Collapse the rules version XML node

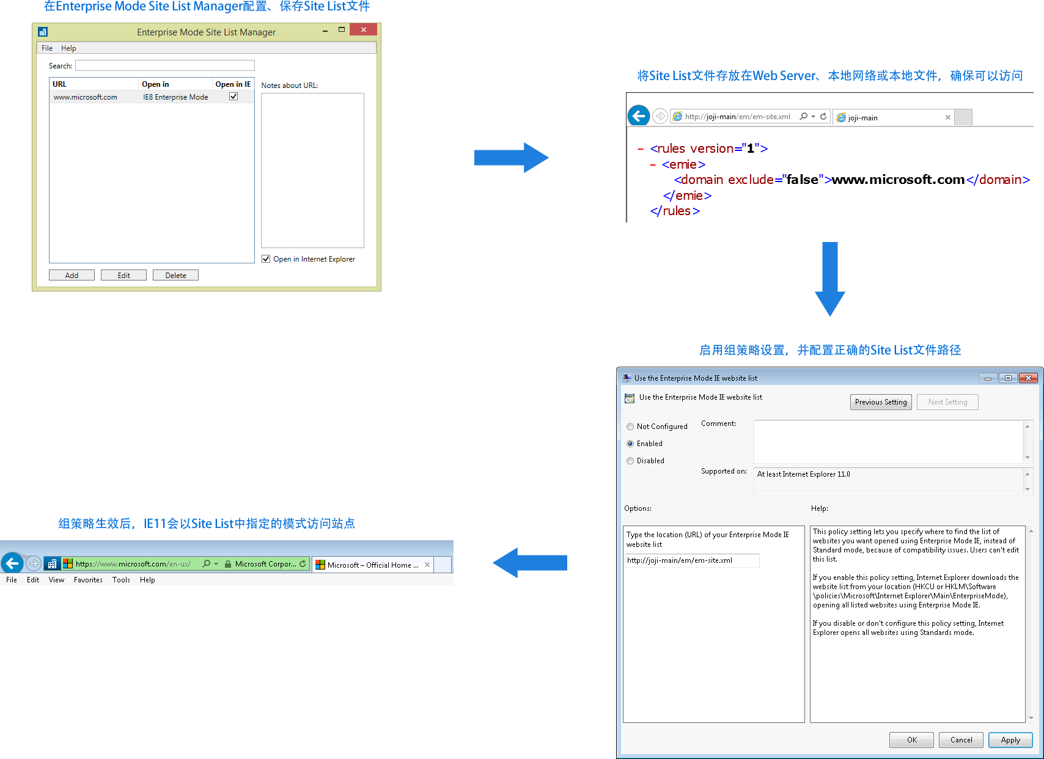point(640,149)
